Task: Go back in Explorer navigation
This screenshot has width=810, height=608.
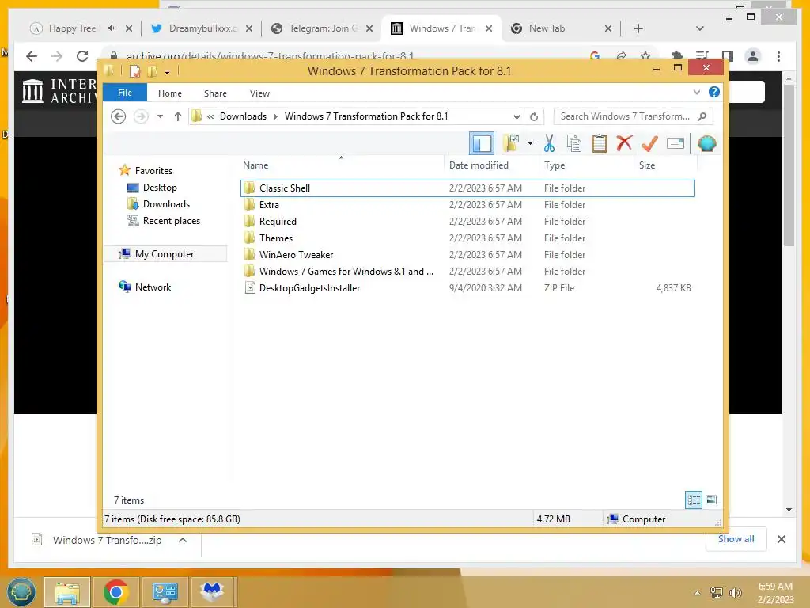Action: [x=119, y=116]
